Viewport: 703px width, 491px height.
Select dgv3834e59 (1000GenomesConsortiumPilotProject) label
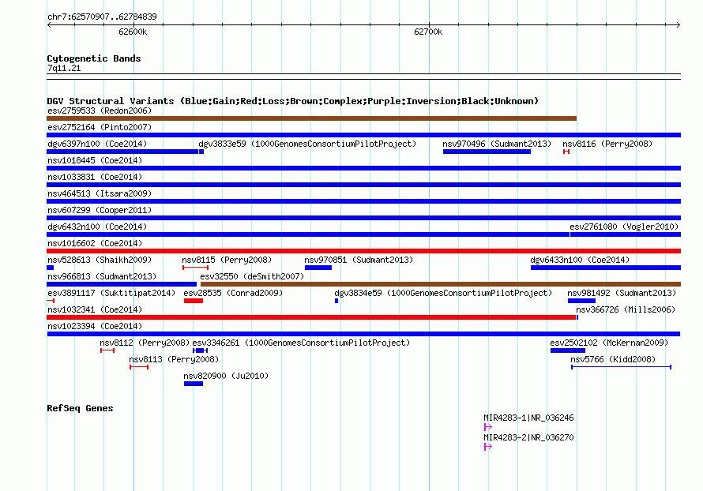coord(443,293)
